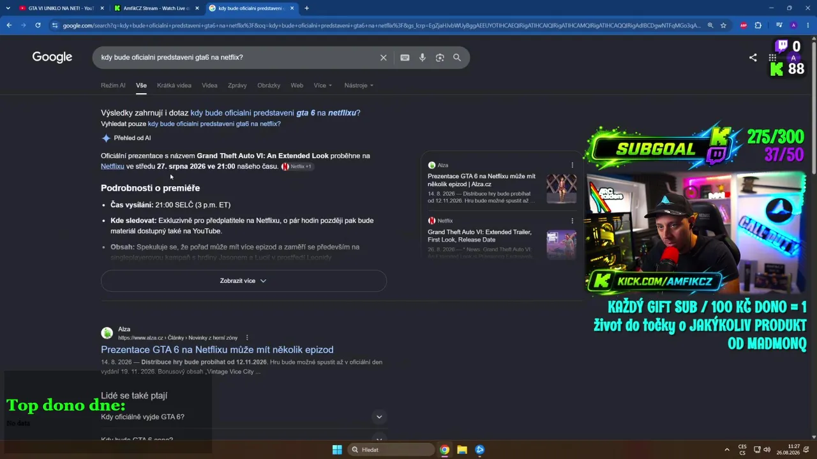817x459 pixels.
Task: Open the Nástroje dropdown
Action: click(x=359, y=85)
